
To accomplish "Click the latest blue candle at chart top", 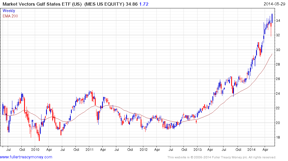I will pyautogui.click(x=272, y=18).
